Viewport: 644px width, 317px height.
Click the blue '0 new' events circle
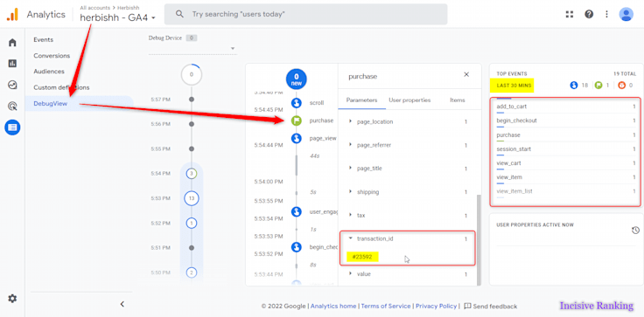[x=296, y=79]
